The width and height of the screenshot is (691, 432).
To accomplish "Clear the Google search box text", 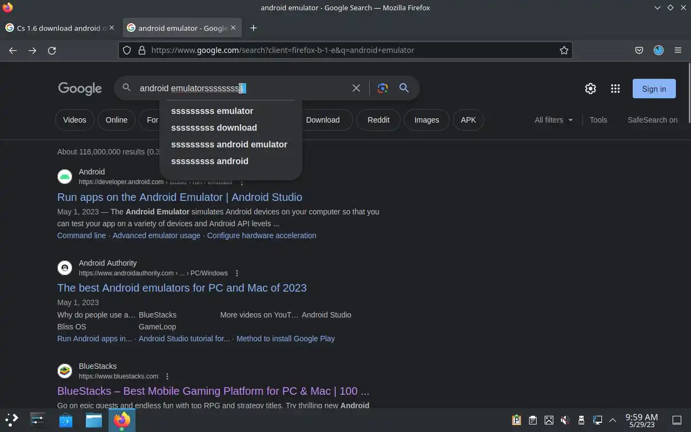I will (356, 88).
